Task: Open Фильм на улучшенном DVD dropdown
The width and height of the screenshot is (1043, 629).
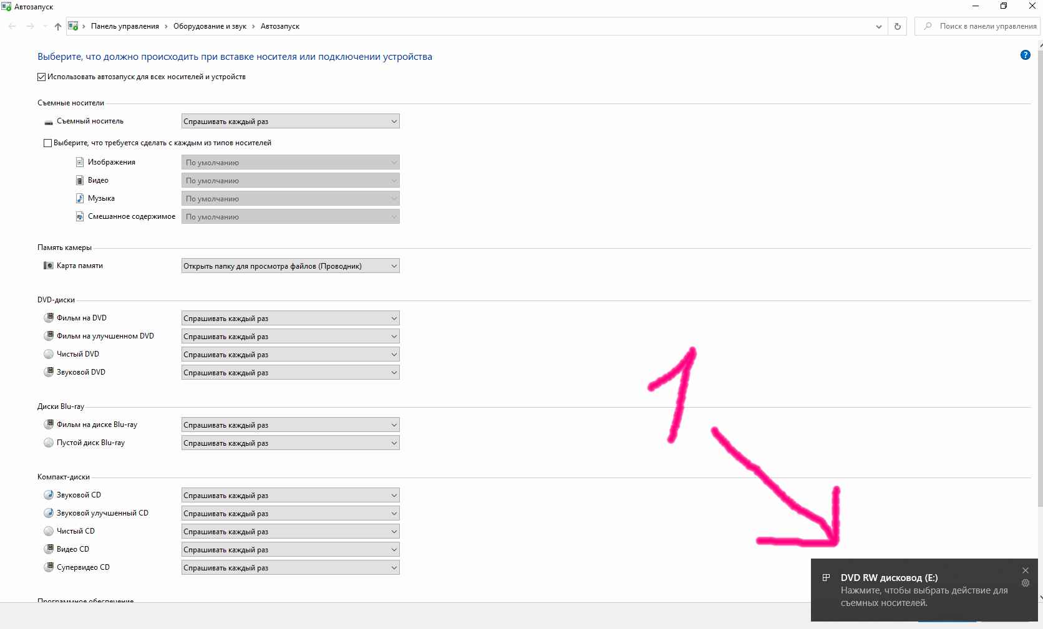Action: pos(291,337)
